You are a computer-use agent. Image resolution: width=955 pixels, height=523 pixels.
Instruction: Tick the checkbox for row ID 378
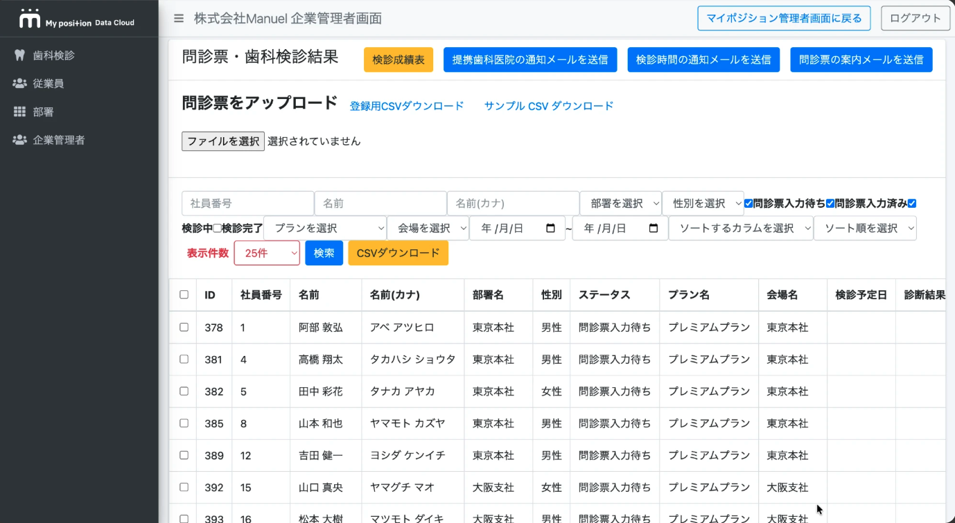(184, 327)
